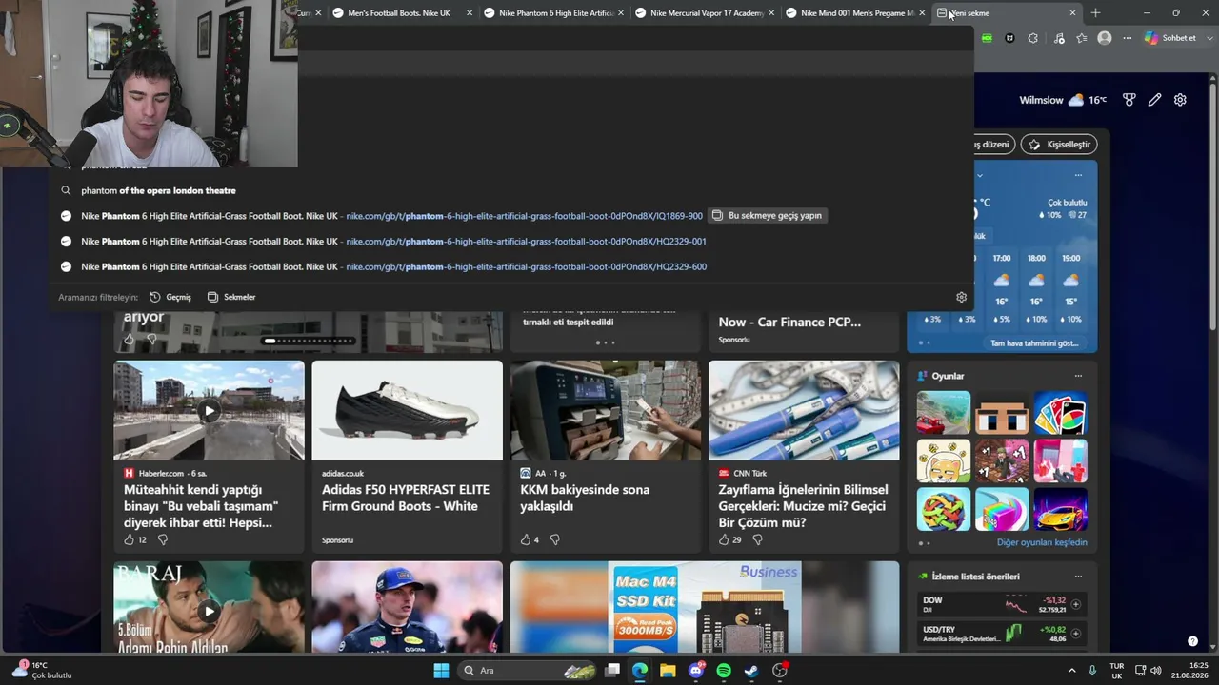Filter suggestions by Geçmiş
Screen dimensions: 1219x685
tap(170, 297)
